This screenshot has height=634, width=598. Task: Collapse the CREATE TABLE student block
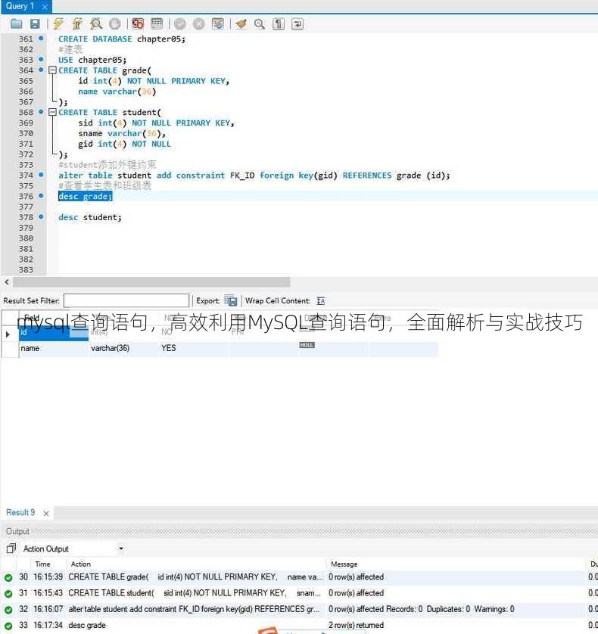52,113
